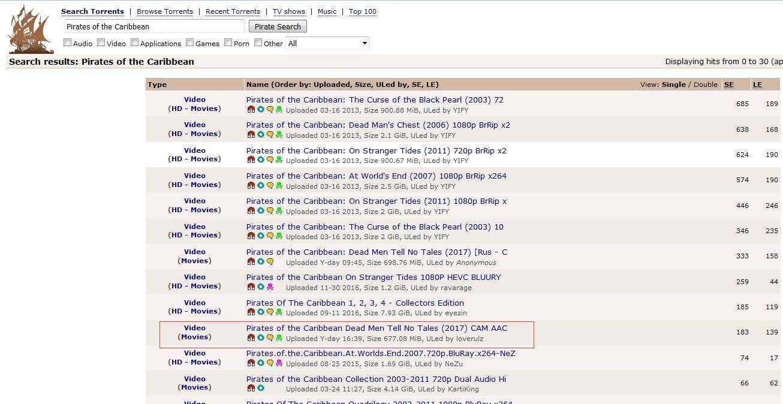Click green skull icon on CAM AAC row
This screenshot has height=404, width=783.
[279, 338]
